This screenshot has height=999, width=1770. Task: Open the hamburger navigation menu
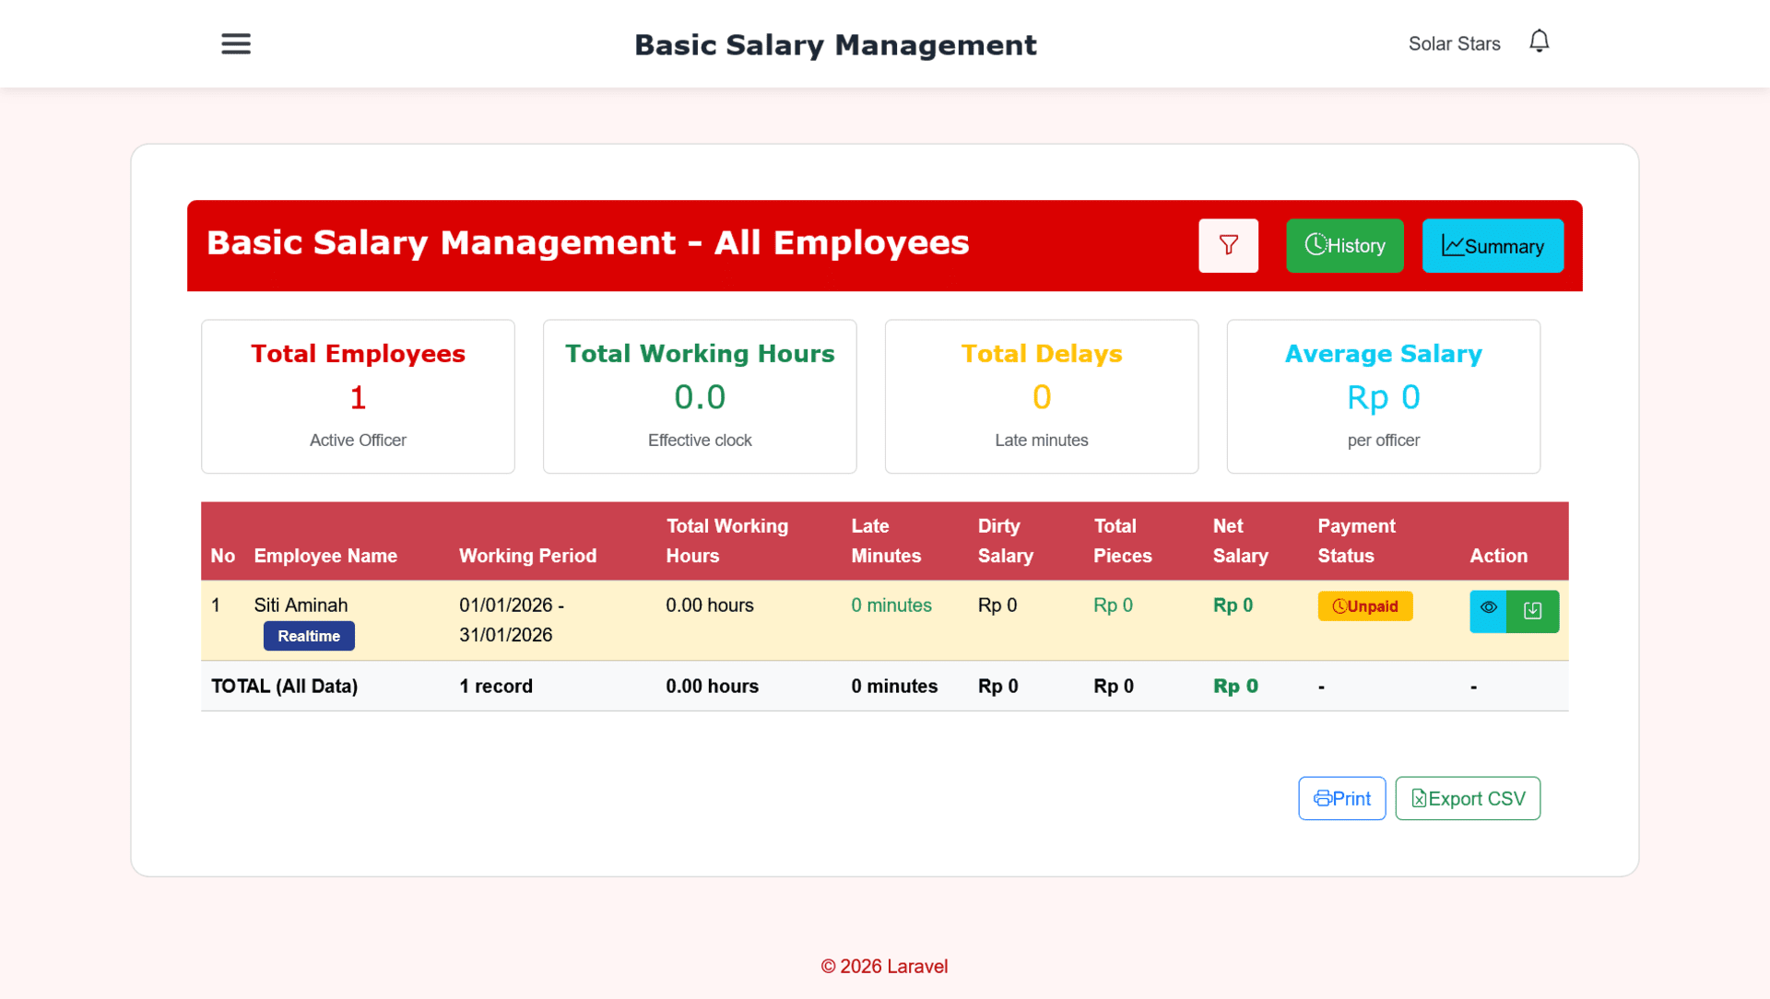pyautogui.click(x=236, y=44)
